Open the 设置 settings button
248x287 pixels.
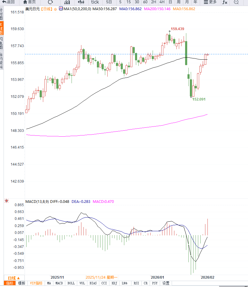pos(166,283)
